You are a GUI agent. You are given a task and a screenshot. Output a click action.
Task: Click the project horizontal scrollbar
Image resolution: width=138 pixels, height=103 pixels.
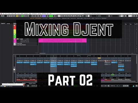point(43,53)
